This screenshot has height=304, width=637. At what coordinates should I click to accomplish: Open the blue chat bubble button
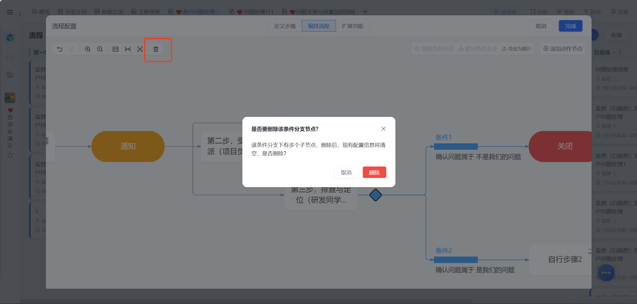tap(606, 273)
